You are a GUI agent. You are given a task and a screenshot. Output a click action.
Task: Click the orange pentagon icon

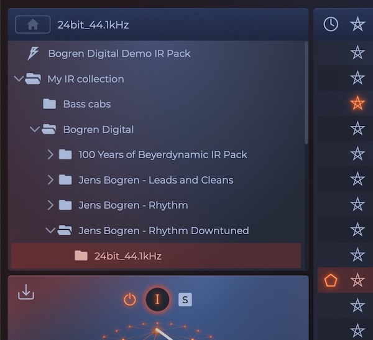point(331,280)
